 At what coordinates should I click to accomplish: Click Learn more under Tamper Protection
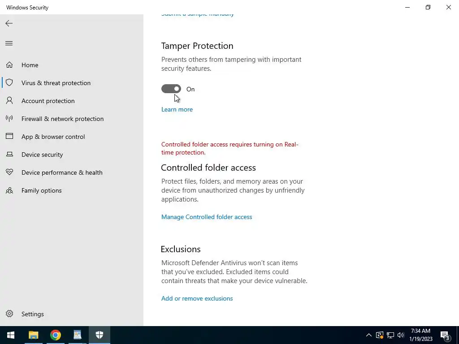[177, 109]
